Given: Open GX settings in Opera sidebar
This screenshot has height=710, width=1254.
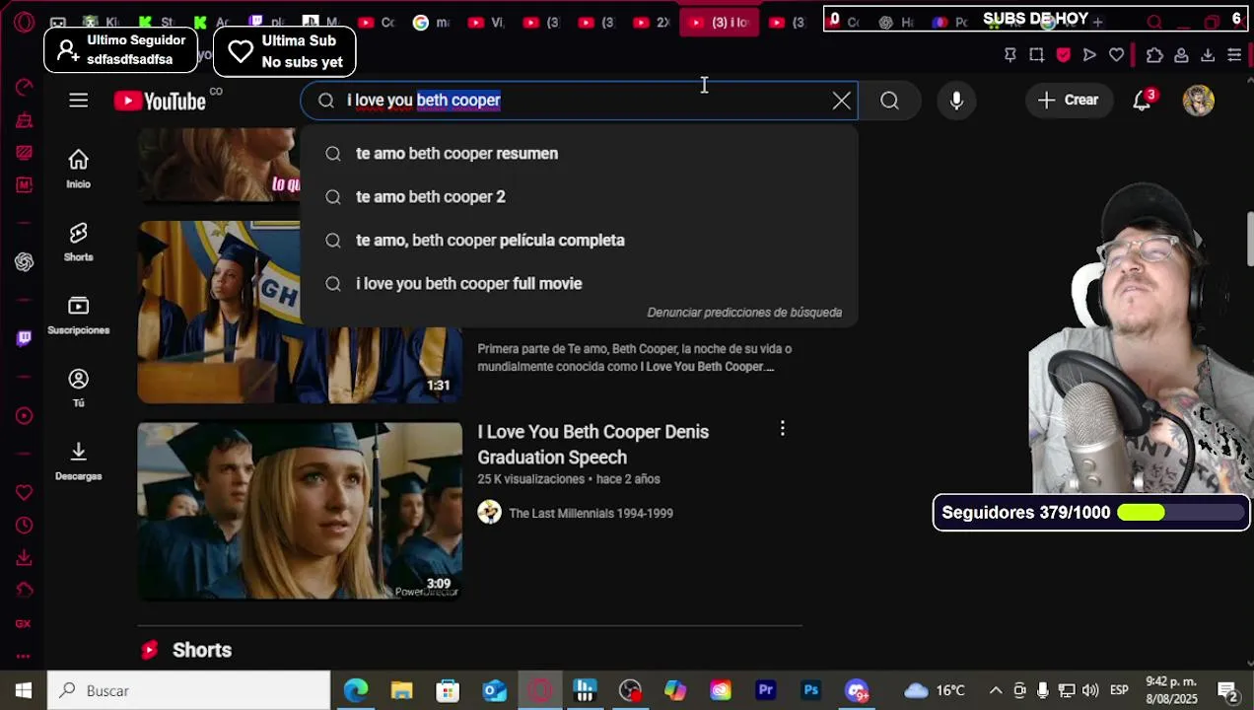Looking at the screenshot, I should pyautogui.click(x=24, y=623).
